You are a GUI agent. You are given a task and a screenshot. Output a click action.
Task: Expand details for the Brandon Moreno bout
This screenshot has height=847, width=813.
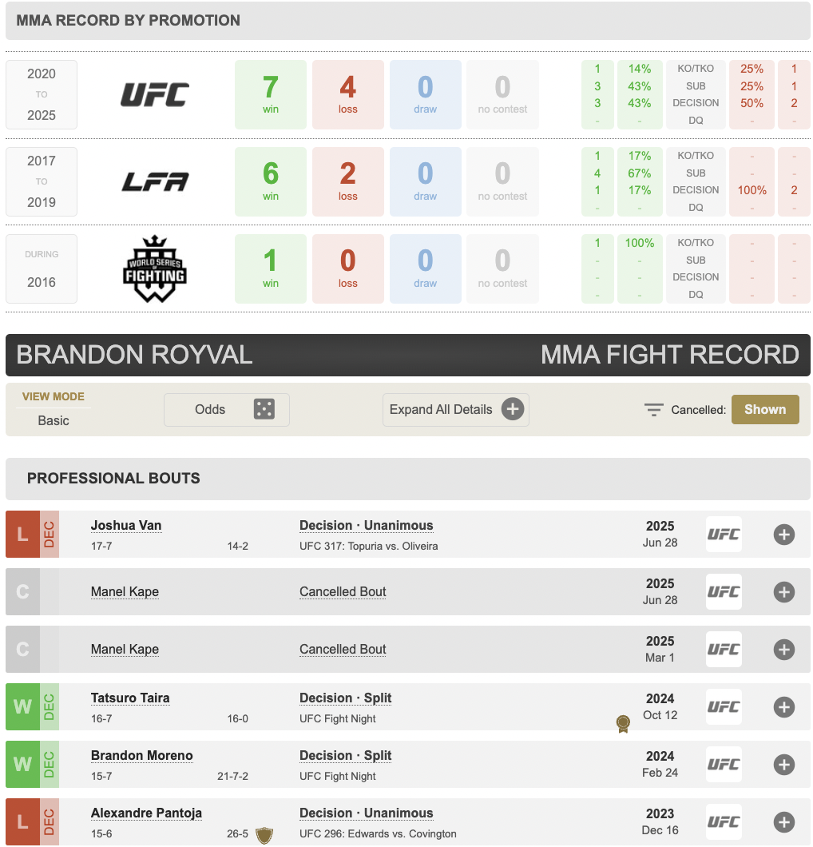click(783, 765)
